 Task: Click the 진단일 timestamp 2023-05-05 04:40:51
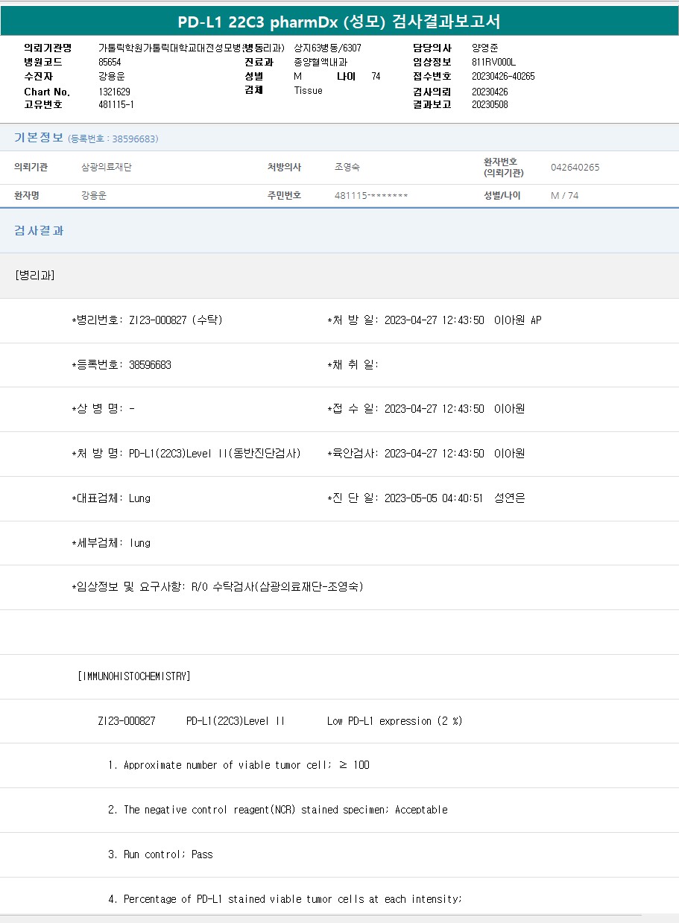click(x=434, y=498)
